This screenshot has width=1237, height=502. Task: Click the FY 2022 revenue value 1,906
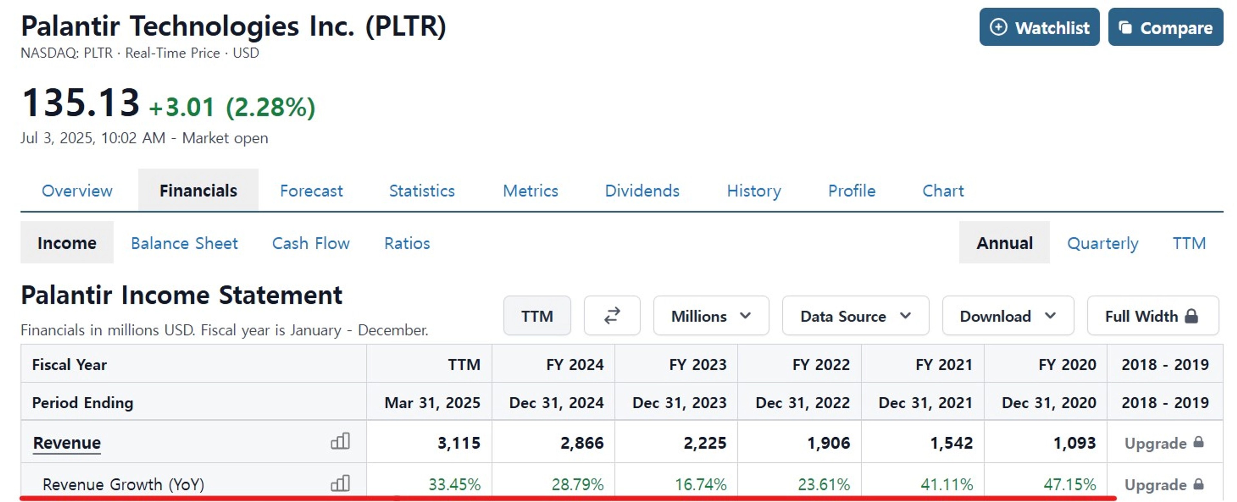[x=828, y=442]
